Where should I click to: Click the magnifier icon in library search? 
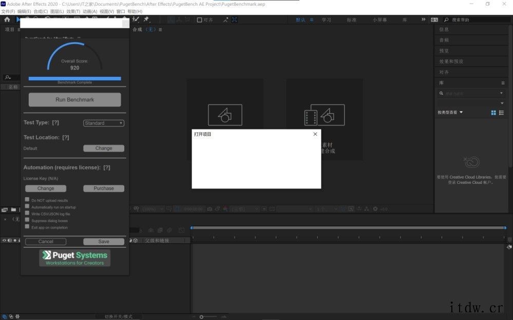(x=441, y=93)
